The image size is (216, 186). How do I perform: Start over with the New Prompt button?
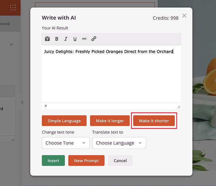point(86,161)
